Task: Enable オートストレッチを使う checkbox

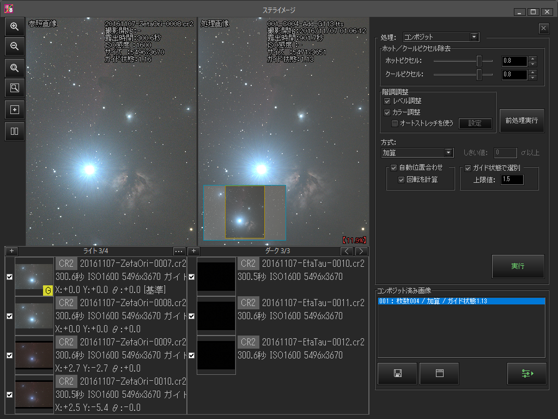Action: (x=395, y=123)
